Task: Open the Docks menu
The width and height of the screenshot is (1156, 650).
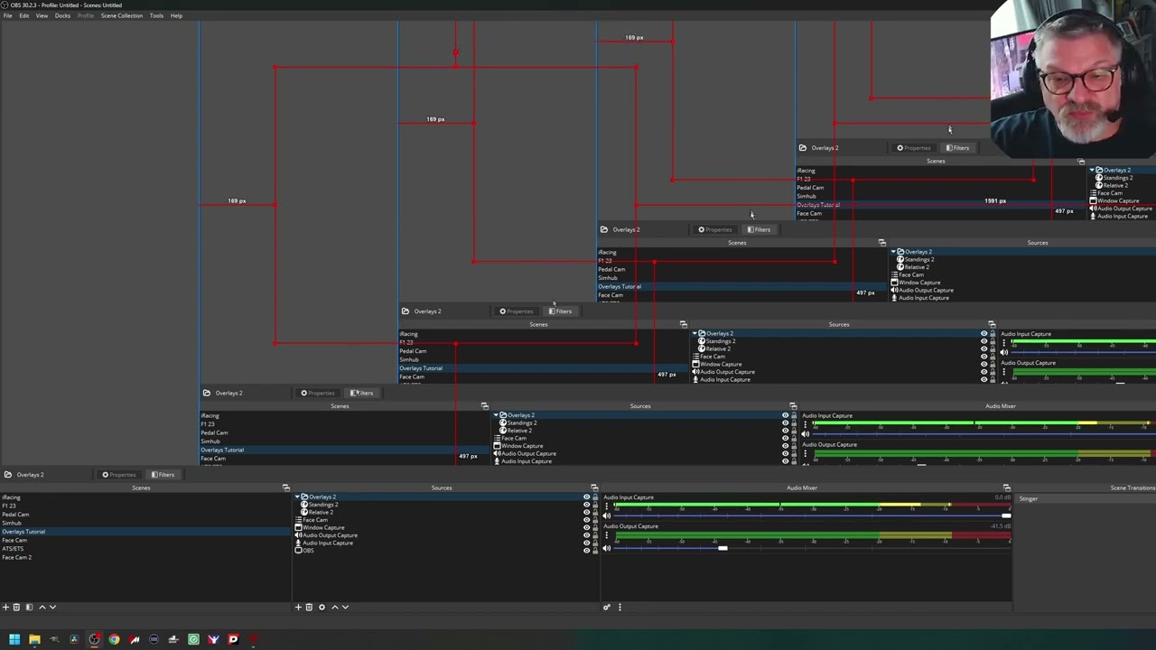Action: coord(62,15)
